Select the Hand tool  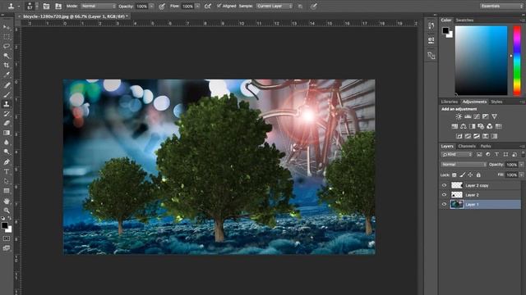pos(7,201)
